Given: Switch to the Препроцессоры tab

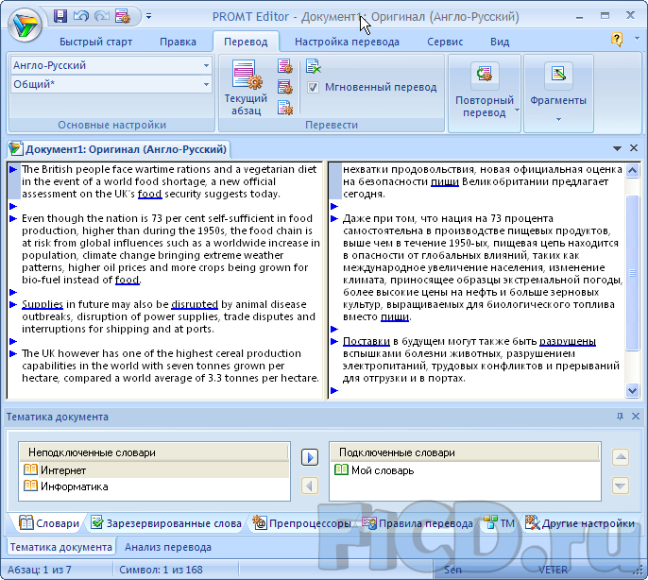Looking at the screenshot, I should click(301, 523).
